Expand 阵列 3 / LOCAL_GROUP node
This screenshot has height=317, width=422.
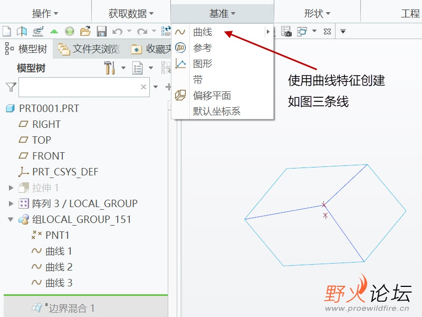coord(11,203)
